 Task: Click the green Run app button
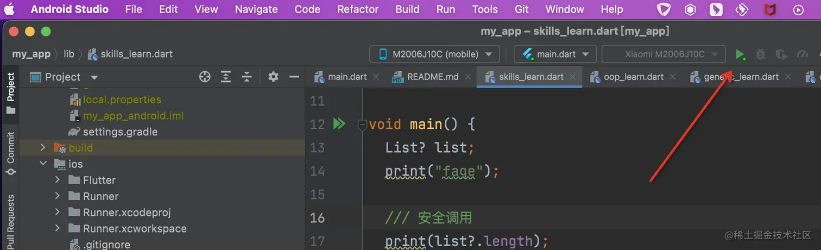tap(740, 54)
